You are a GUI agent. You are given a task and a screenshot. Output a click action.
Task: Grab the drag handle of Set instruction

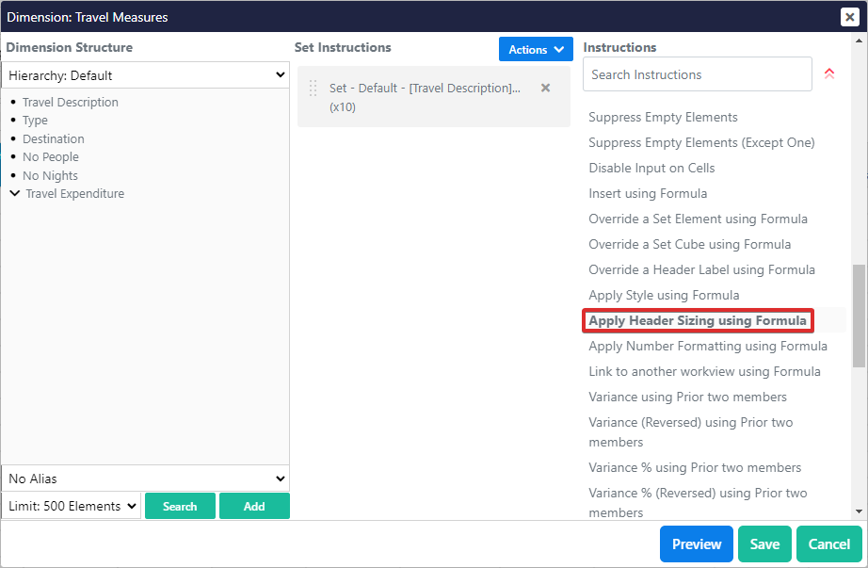(x=313, y=88)
